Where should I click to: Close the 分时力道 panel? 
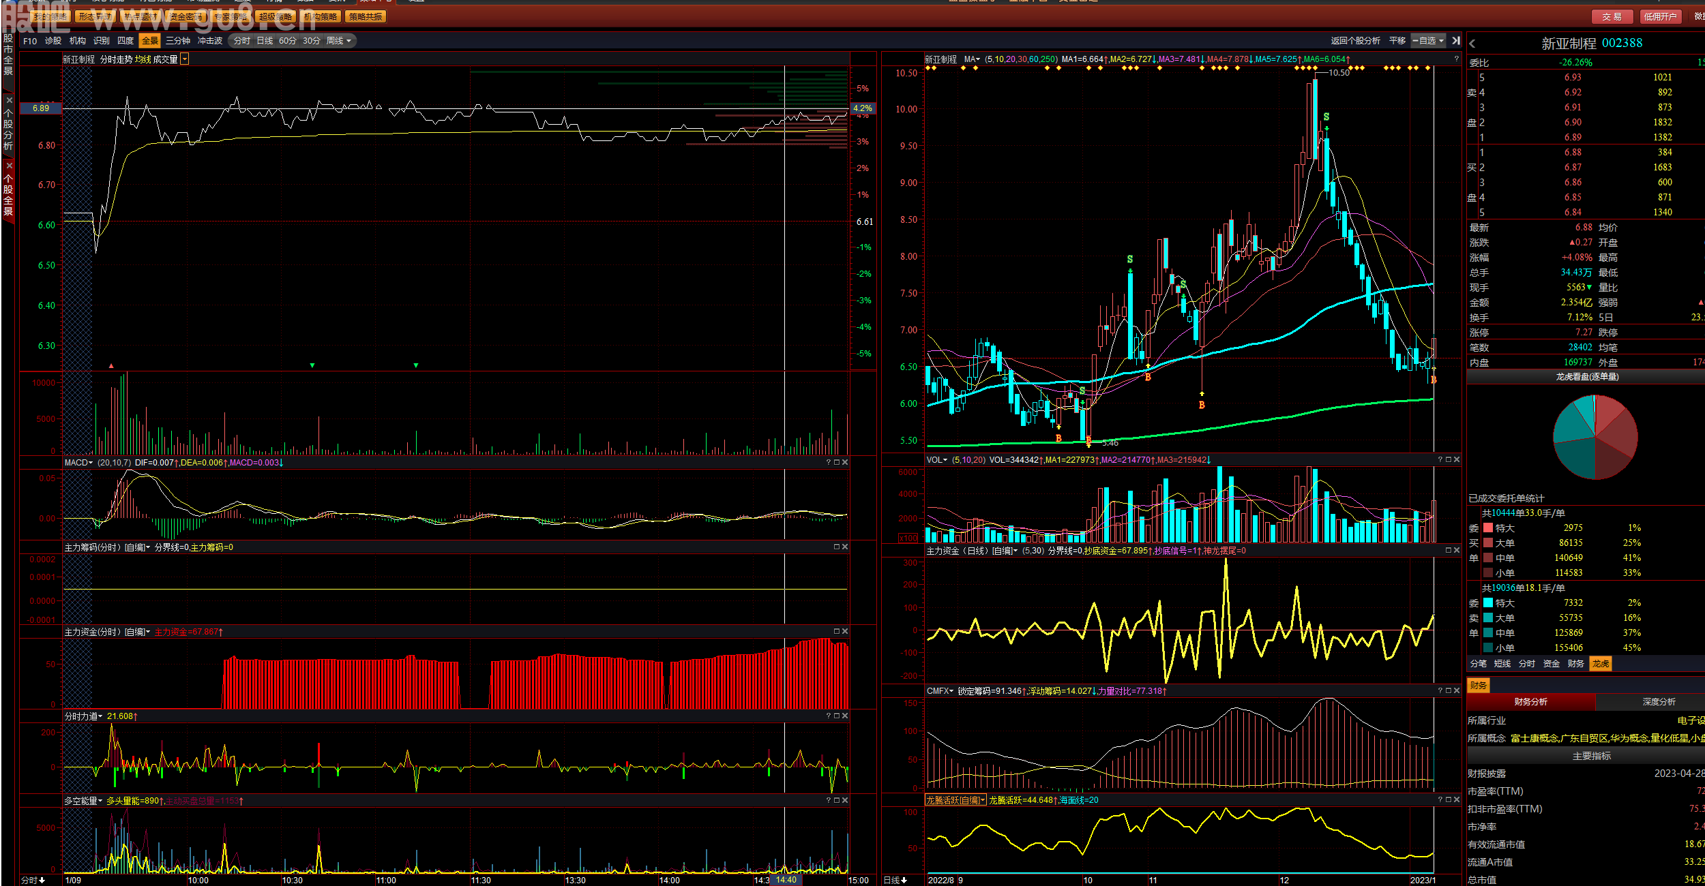coord(845,716)
